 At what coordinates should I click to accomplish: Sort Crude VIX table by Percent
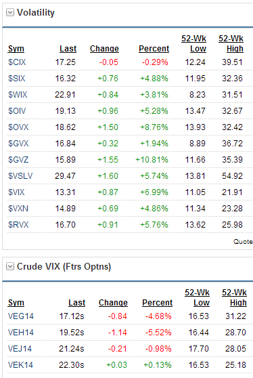tap(158, 303)
